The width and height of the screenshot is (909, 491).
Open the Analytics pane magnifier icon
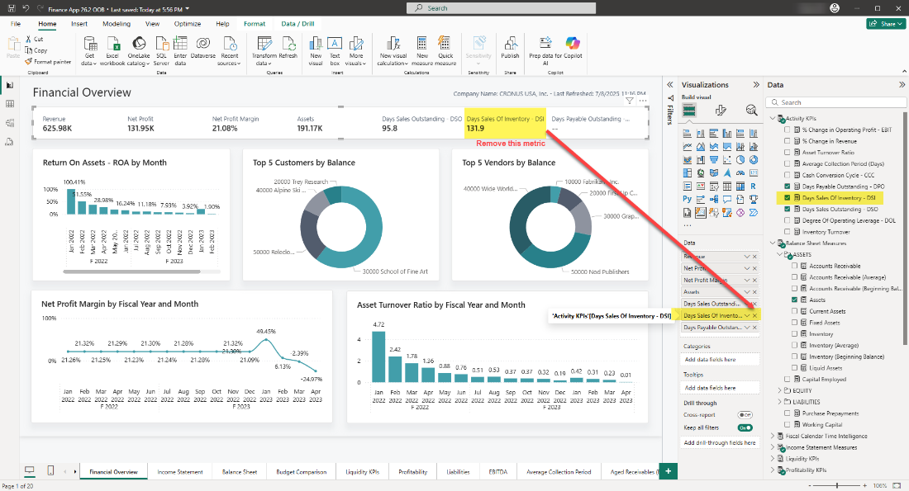751,111
